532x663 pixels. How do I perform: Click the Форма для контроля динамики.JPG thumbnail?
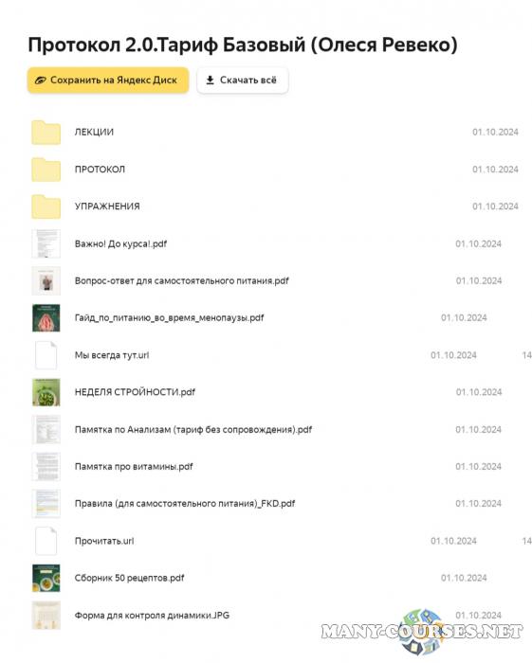pos(46,616)
